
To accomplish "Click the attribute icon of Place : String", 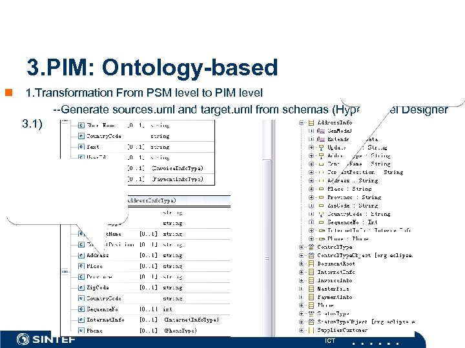I will [x=321, y=189].
